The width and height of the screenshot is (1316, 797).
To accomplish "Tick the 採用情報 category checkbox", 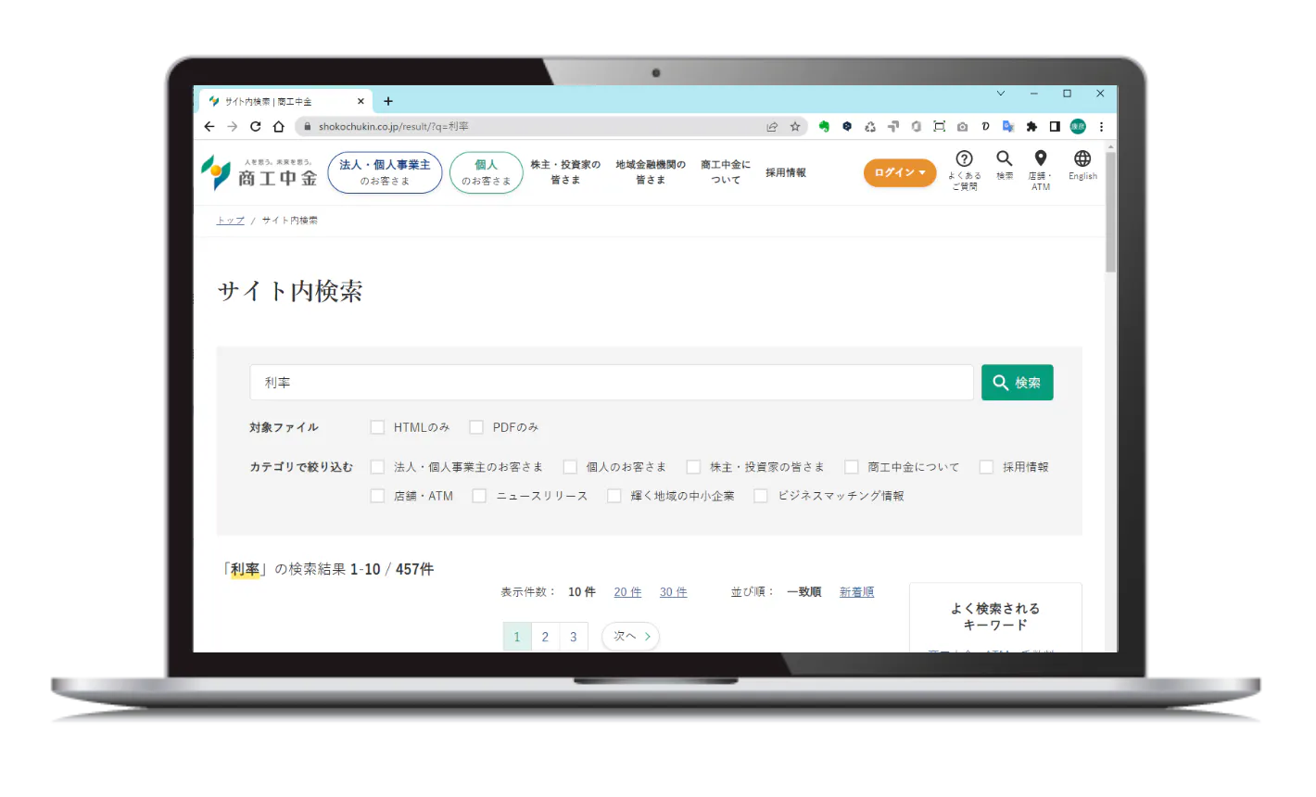I will (x=986, y=467).
